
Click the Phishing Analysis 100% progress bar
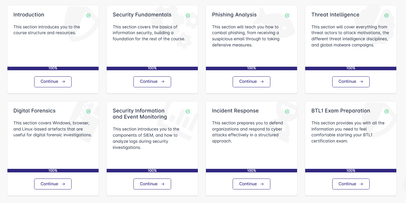(x=251, y=68)
